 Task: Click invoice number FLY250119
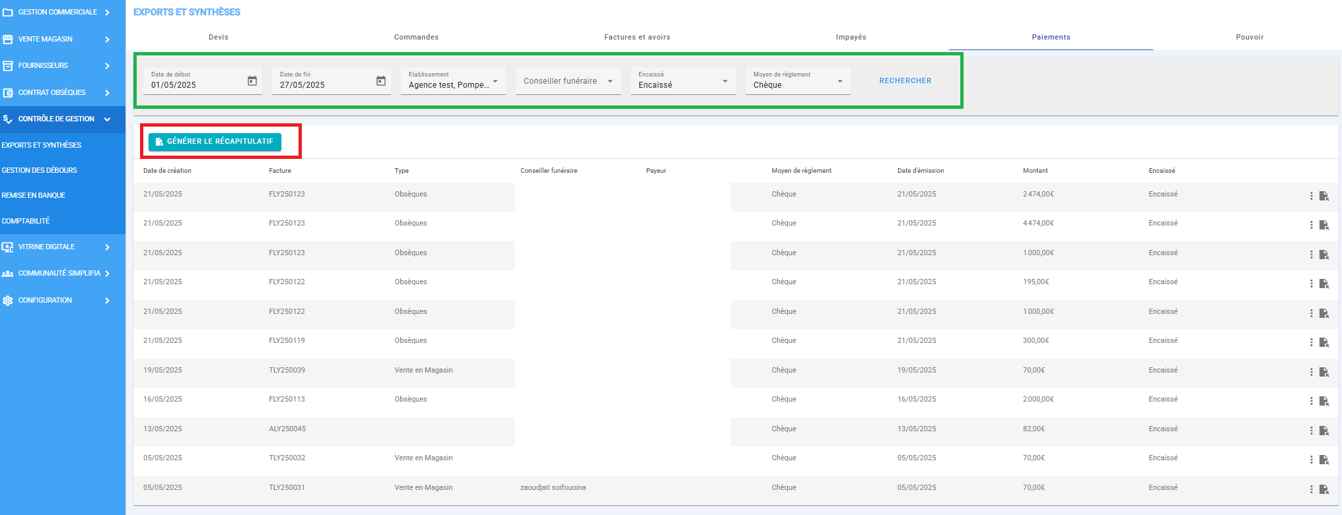(x=287, y=341)
